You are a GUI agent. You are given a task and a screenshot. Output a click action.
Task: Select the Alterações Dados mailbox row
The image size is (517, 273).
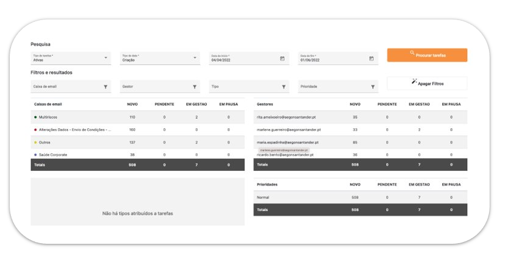click(x=75, y=130)
